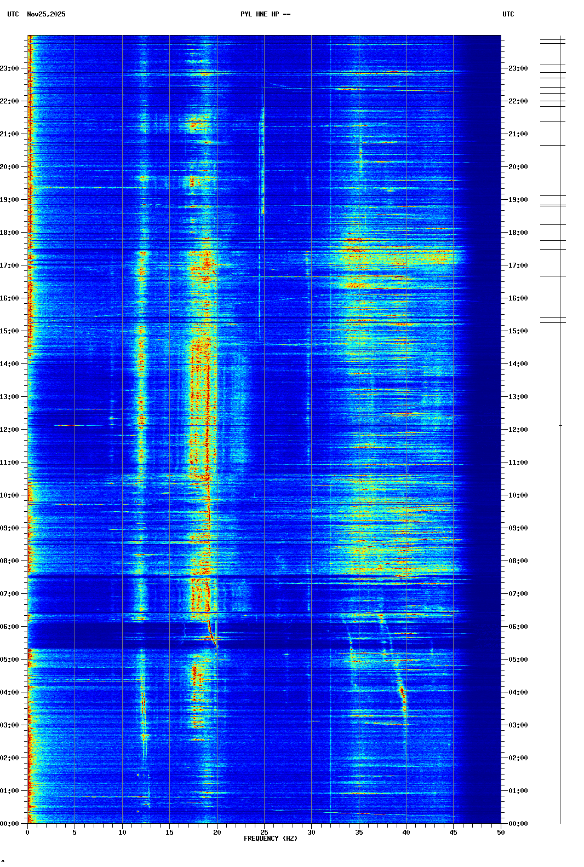Screen dimensions: 584x867
Task: Click the 0 tick on frequency axis
Action: click(x=27, y=833)
